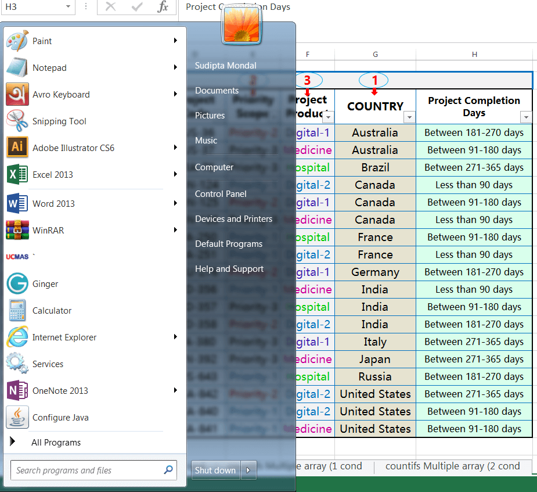537x492 pixels.
Task: Open Sudipta Mondal user folder
Action: pyautogui.click(x=226, y=66)
